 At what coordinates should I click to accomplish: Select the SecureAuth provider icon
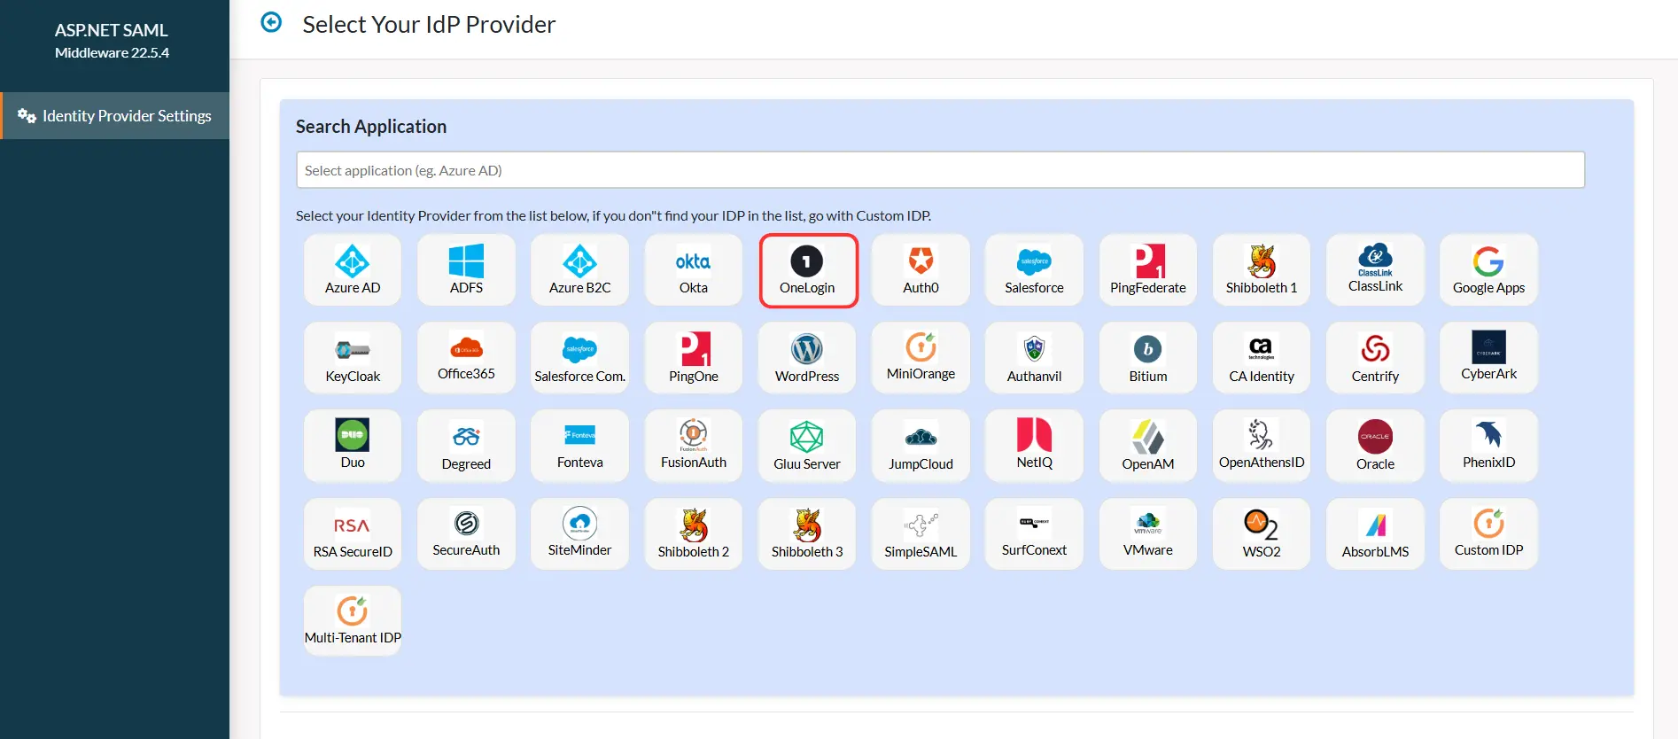point(466,533)
